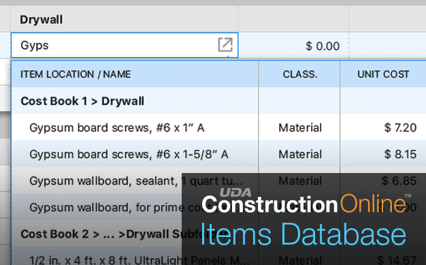
Task: Click the Cost Book 1 > Drywall group
Action: tap(82, 101)
